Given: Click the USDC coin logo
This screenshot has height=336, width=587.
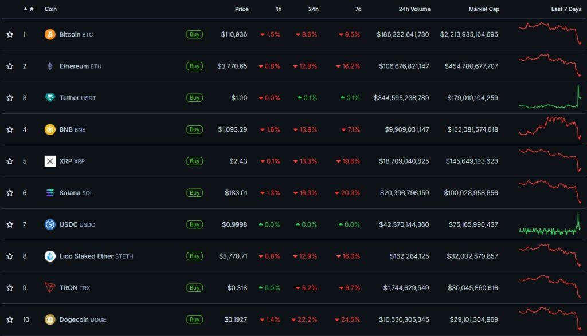Looking at the screenshot, I should [x=50, y=224].
